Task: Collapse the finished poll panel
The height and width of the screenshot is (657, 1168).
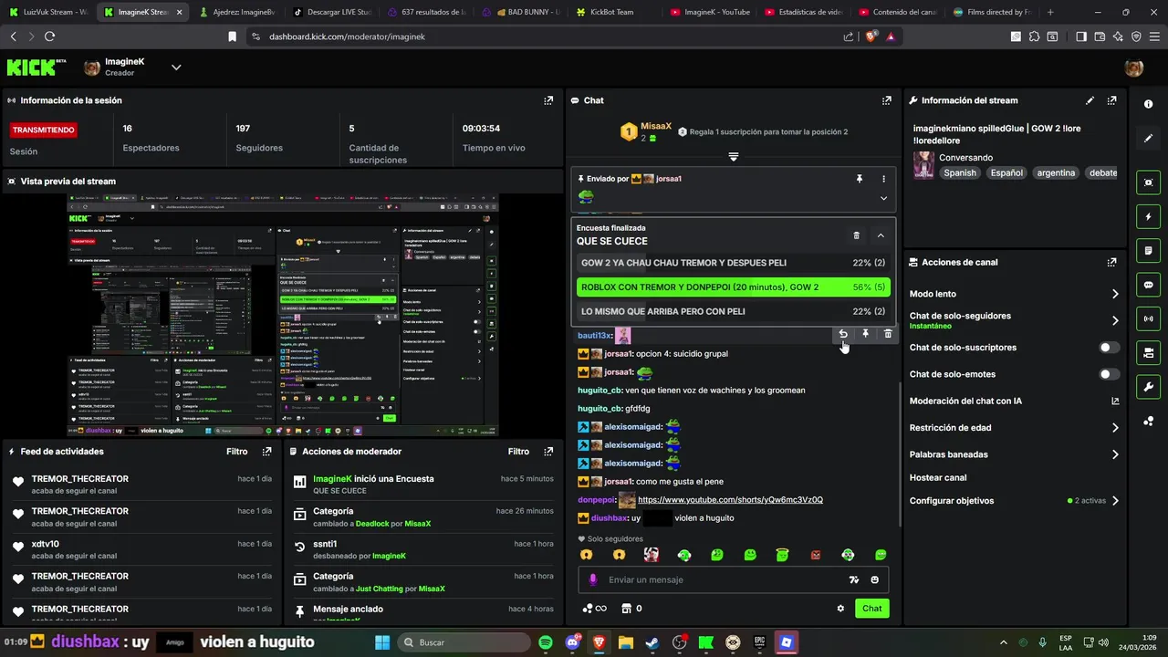Action: point(881,235)
